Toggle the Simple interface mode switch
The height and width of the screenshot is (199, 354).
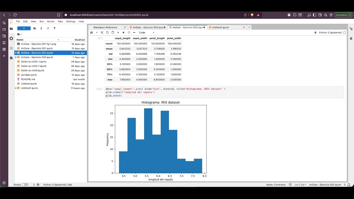click(25, 185)
